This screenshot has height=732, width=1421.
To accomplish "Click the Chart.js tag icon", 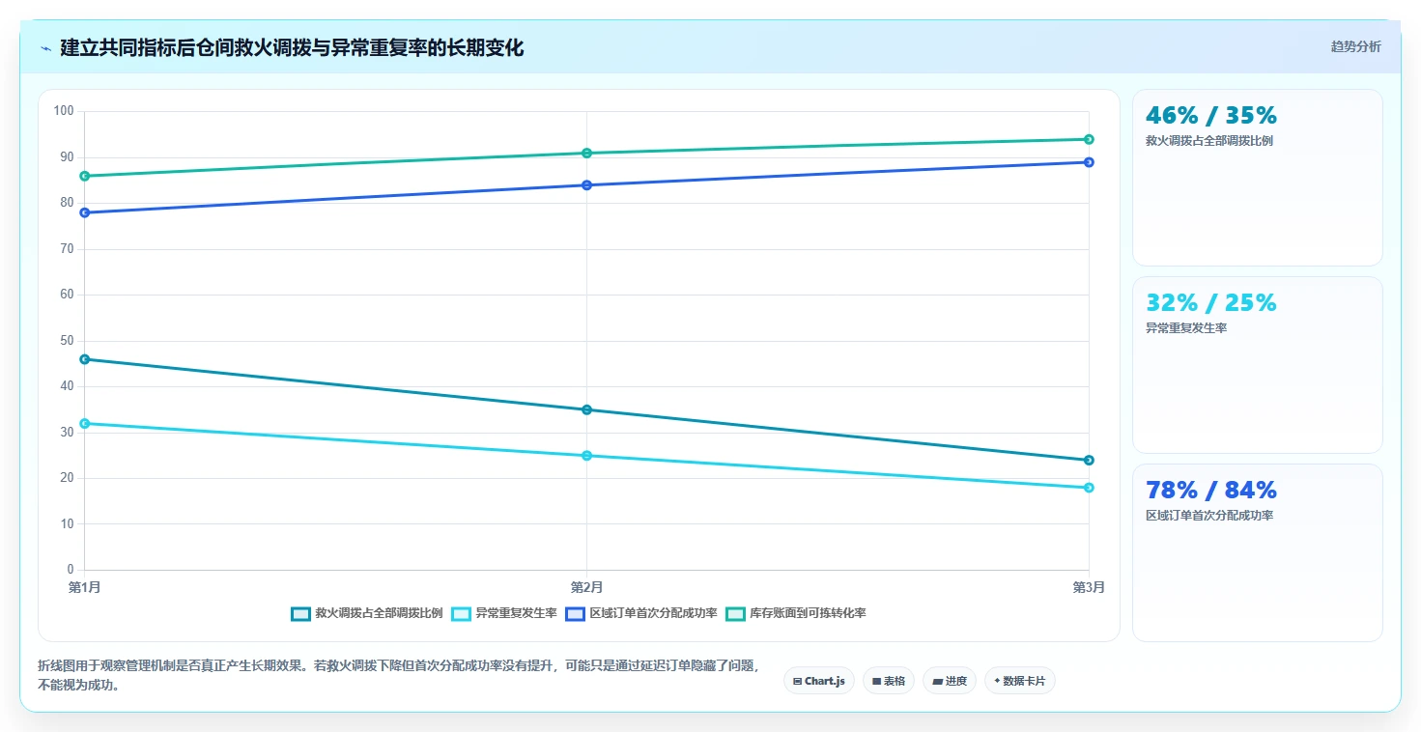I will tap(797, 681).
